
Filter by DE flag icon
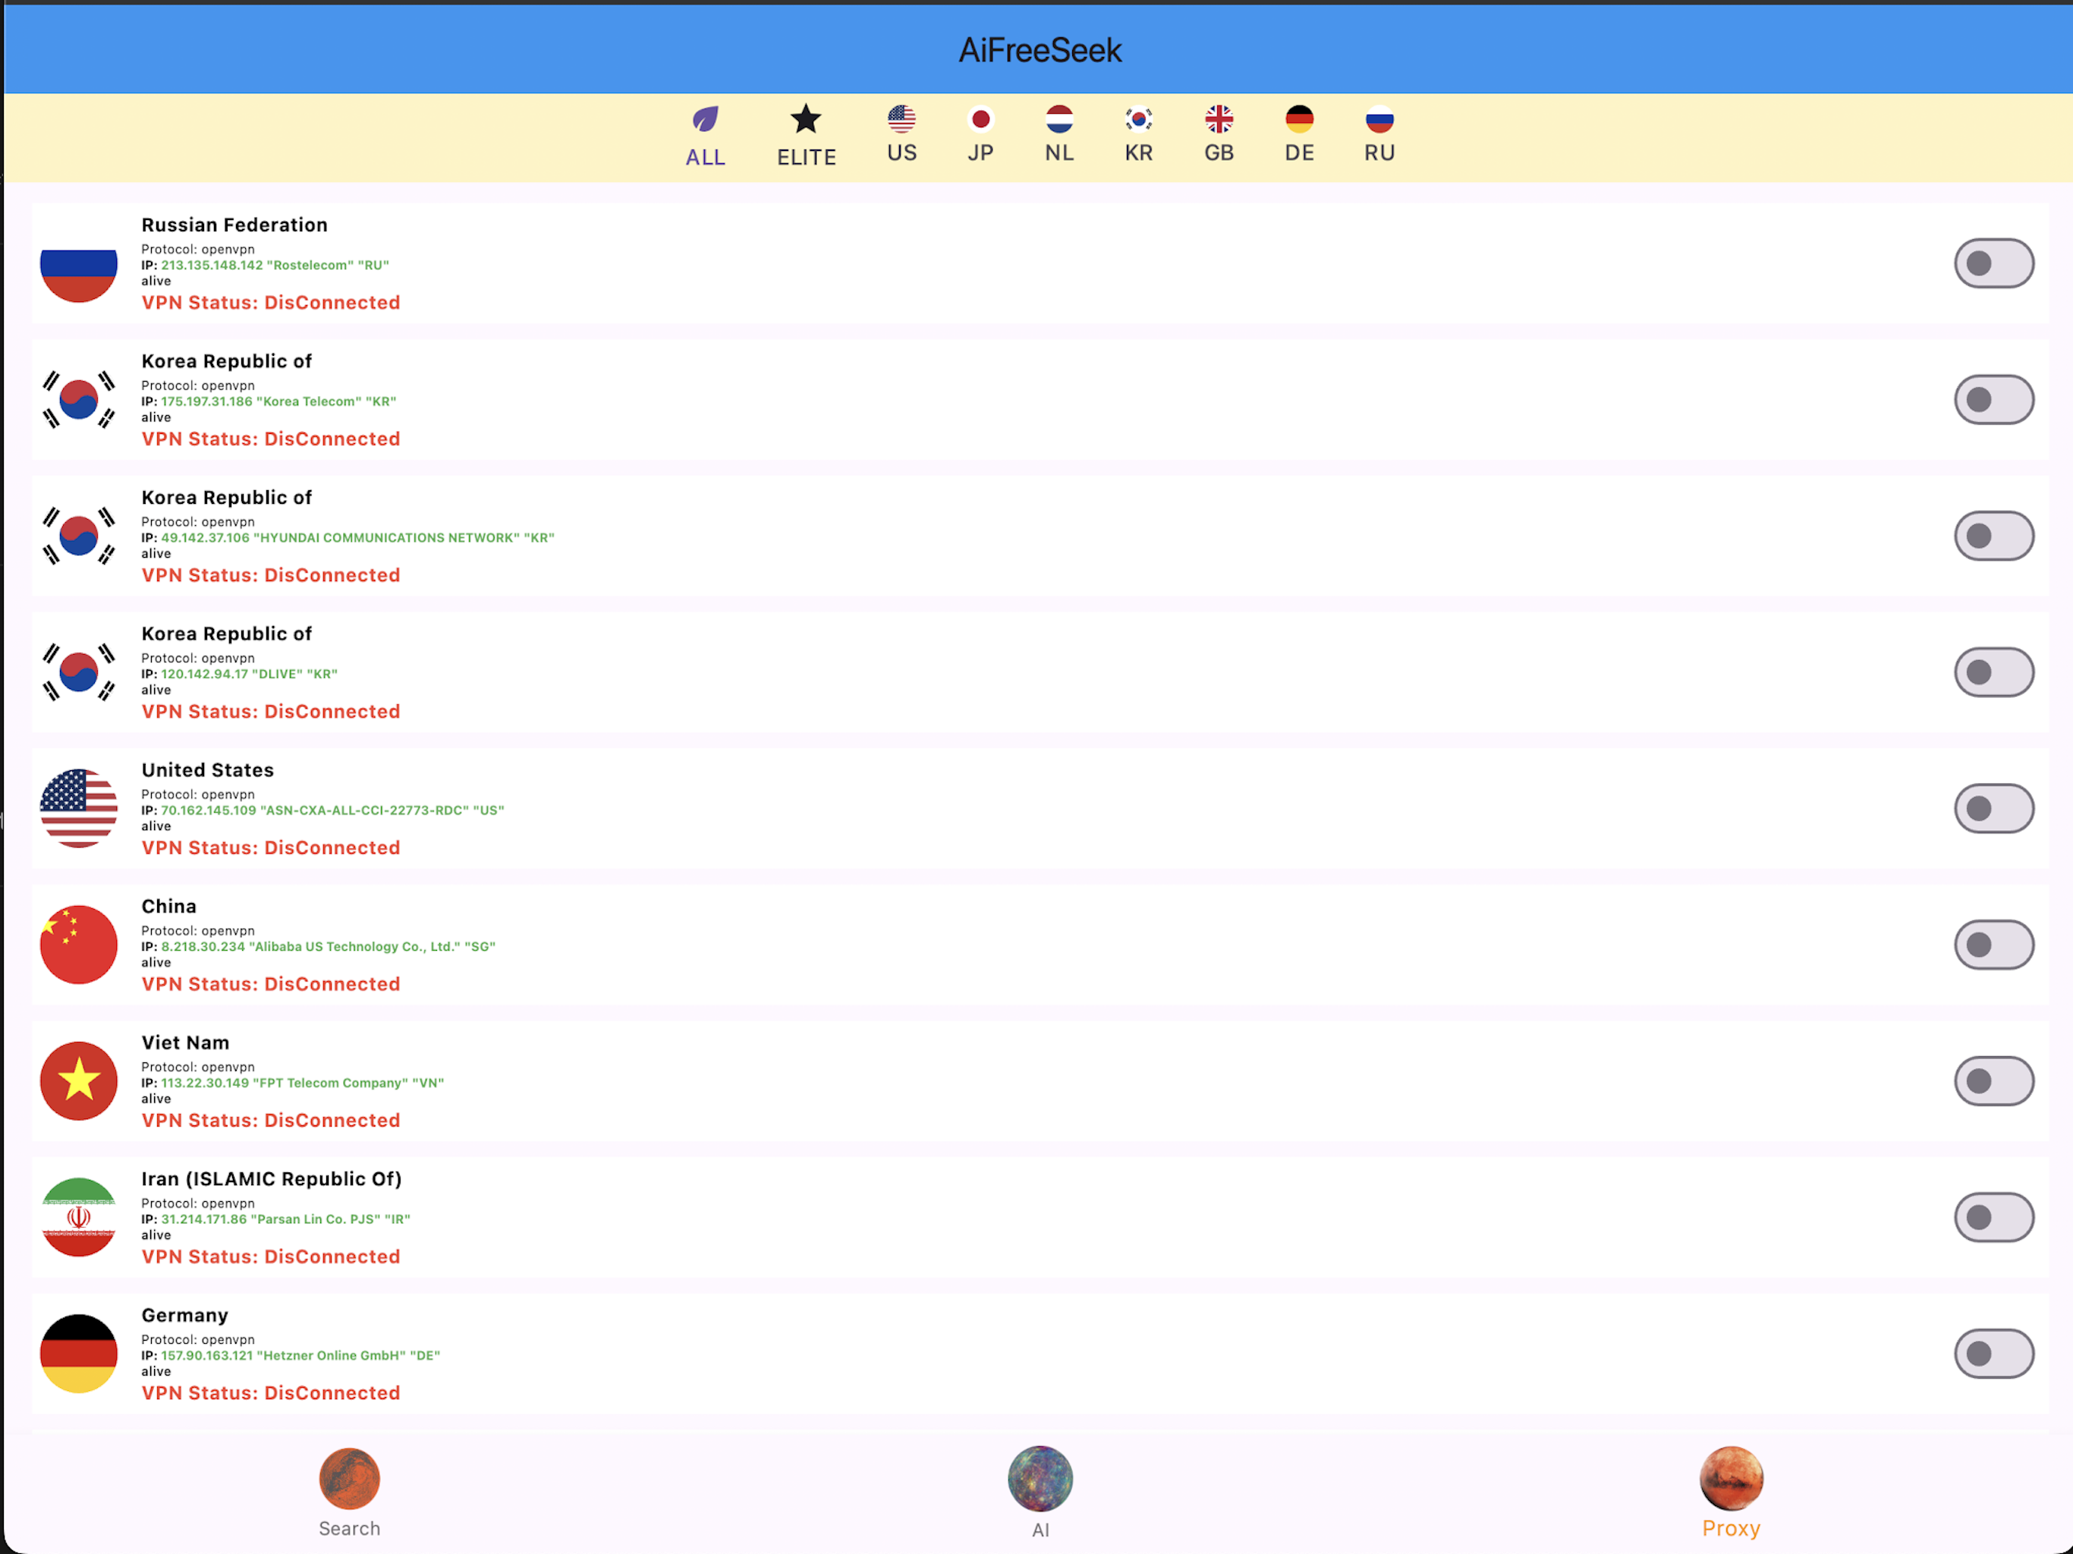pos(1299,119)
